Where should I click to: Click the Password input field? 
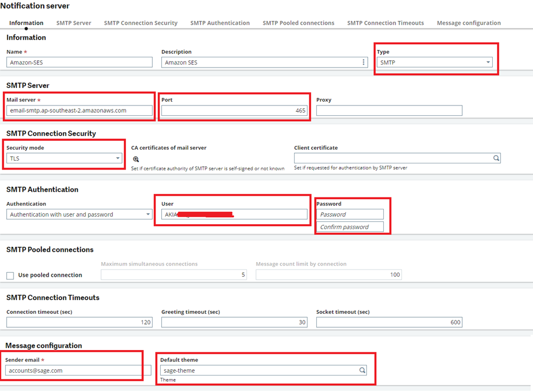(x=350, y=214)
